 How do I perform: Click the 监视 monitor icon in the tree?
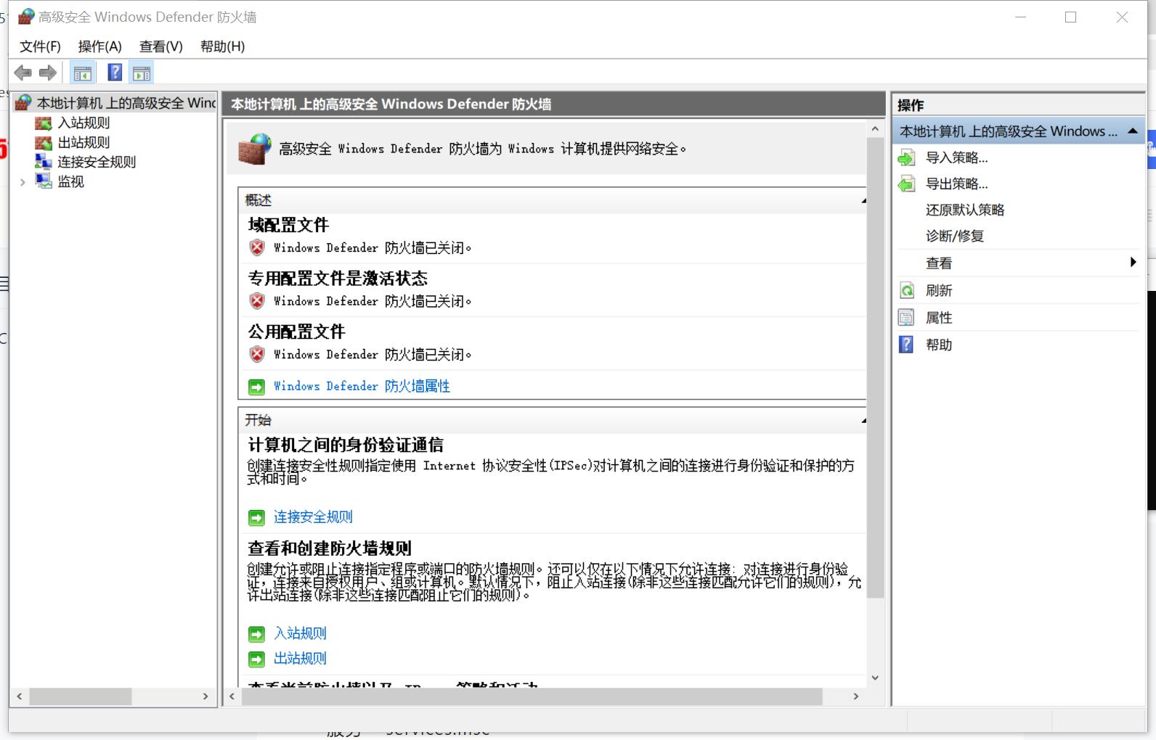coord(44,181)
